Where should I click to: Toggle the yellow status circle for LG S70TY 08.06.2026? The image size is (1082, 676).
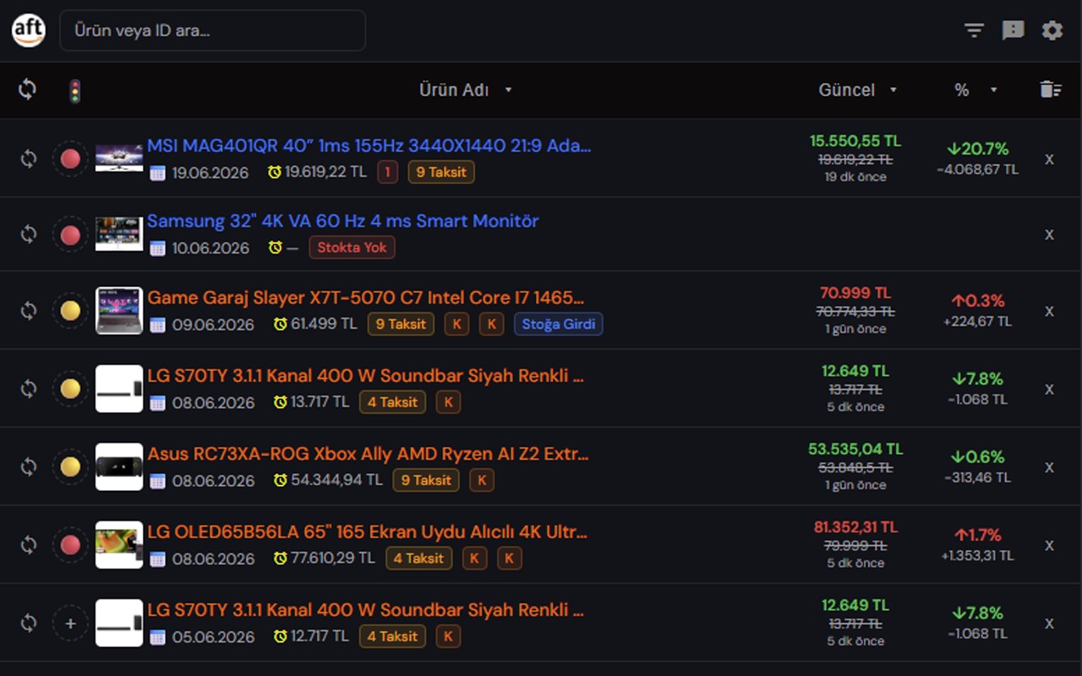(70, 389)
